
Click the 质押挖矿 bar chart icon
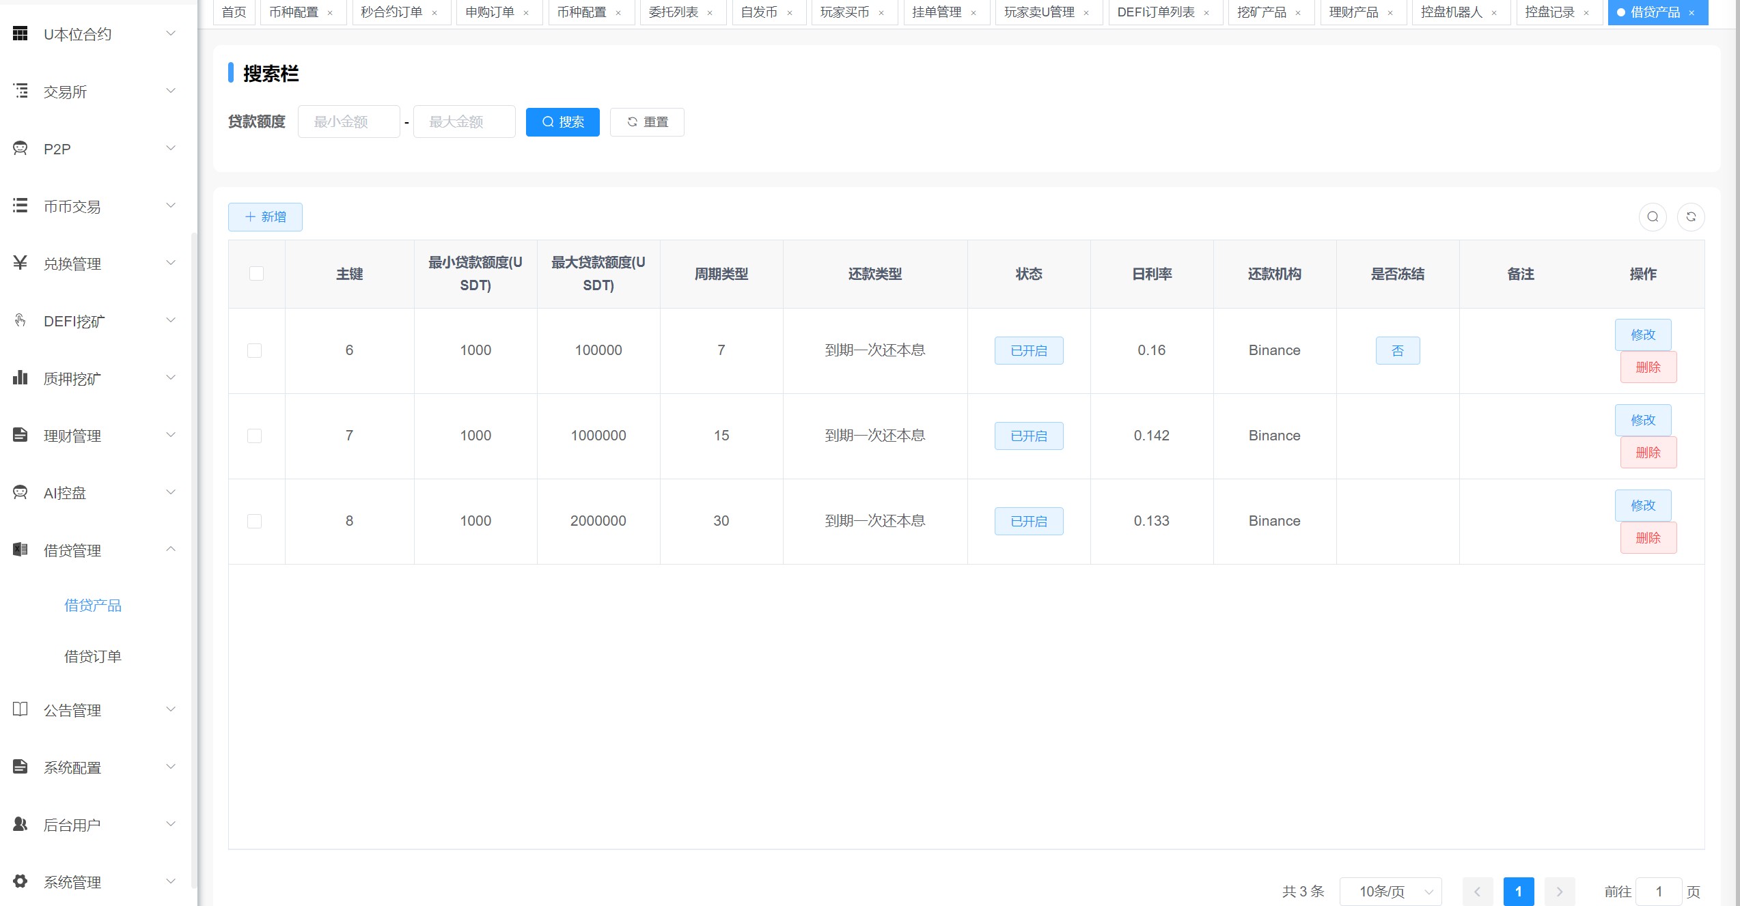click(20, 378)
